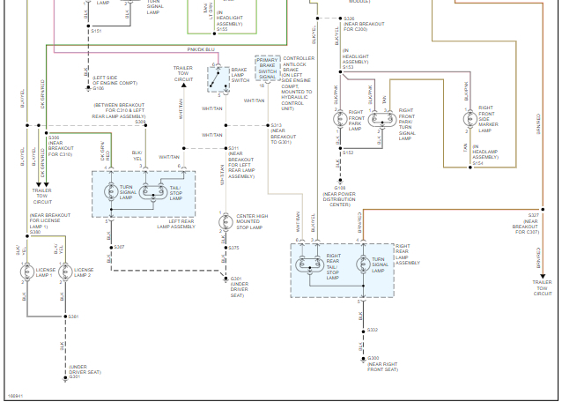The height and width of the screenshot is (402, 562).
Task: Click the Trailer Tow Circuit arrow above WHT/TAN wire
Action: pos(183,85)
